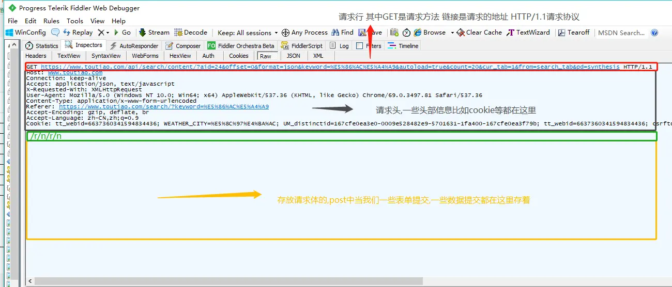Image resolution: width=672 pixels, height=287 pixels.
Task: Click the User-Agent header line
Action: 254,95
